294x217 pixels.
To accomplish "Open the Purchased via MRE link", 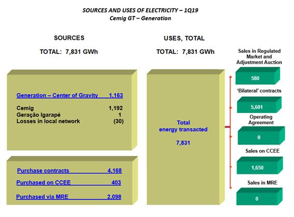I will [68, 197].
